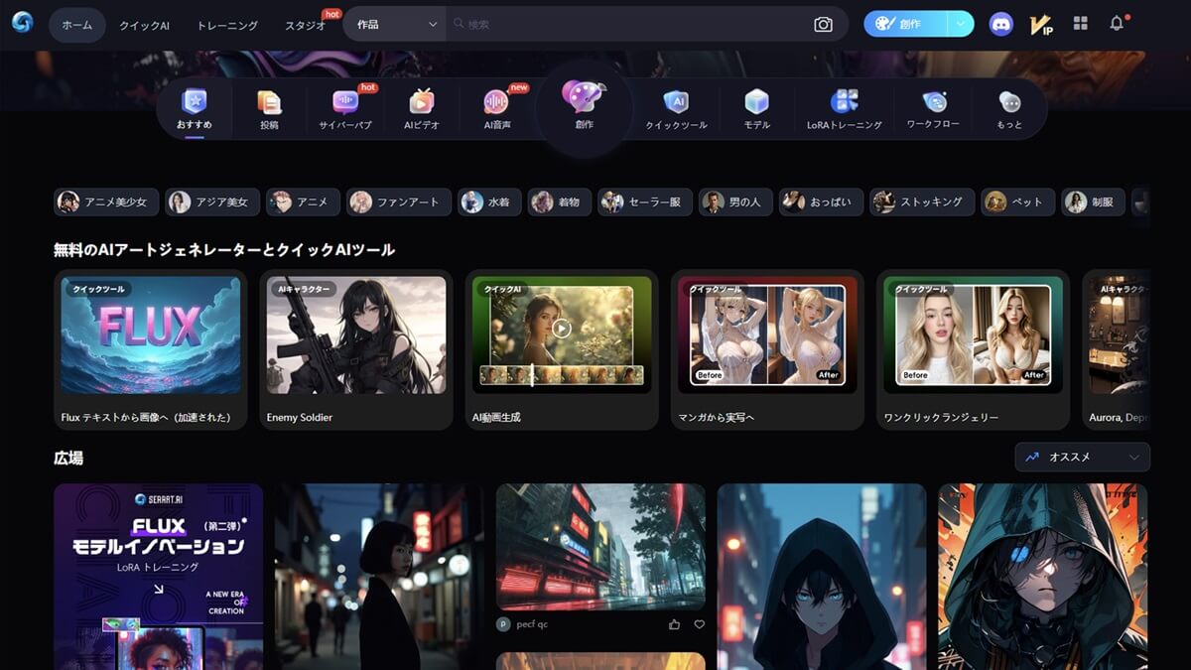Open the camera image search icon
This screenshot has height=670, width=1191.
point(823,25)
